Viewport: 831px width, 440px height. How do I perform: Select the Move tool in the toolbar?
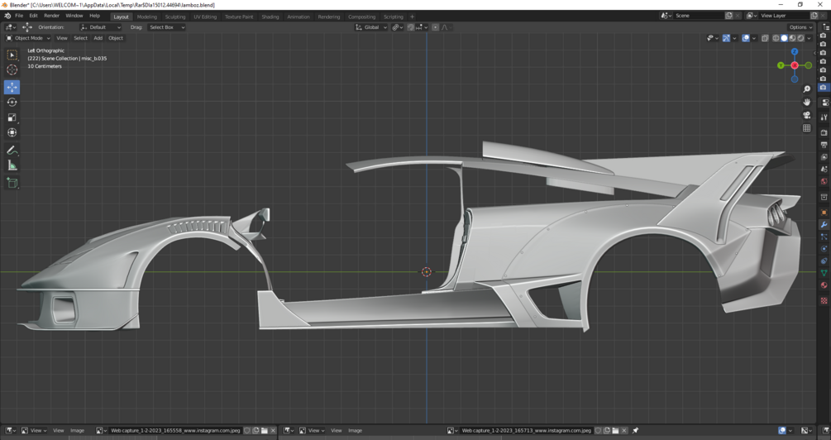(12, 87)
